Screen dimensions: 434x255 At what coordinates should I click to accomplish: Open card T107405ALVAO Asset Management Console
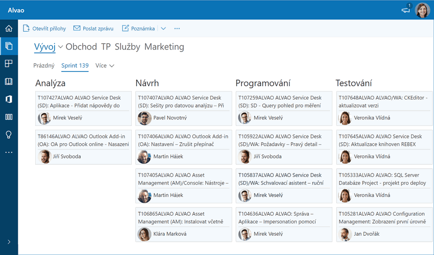[x=183, y=186]
